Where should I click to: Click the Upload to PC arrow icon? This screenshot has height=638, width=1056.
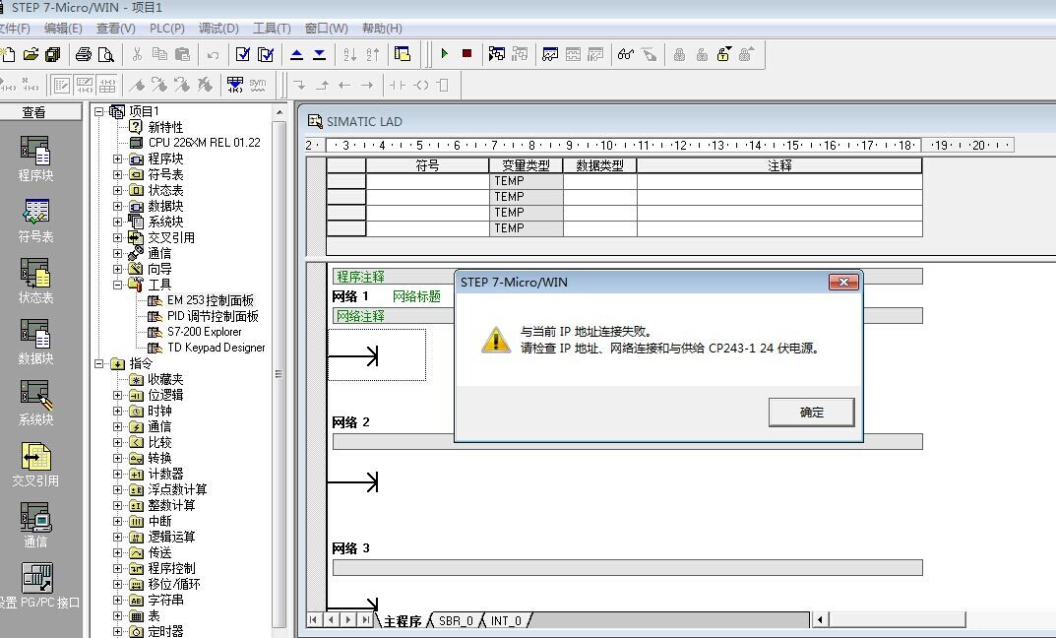296,55
